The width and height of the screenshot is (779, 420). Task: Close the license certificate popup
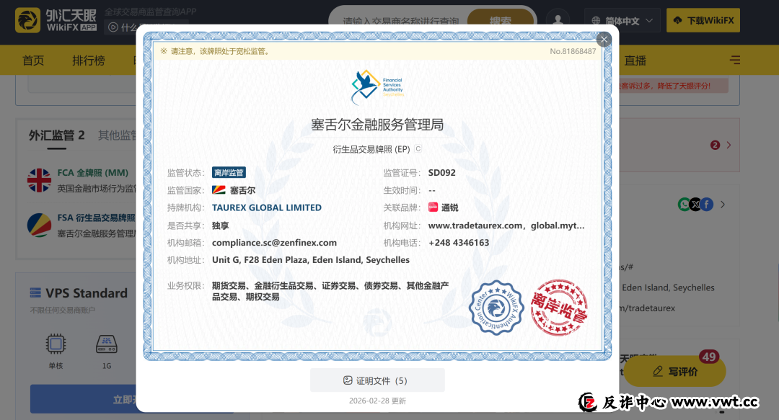(604, 40)
